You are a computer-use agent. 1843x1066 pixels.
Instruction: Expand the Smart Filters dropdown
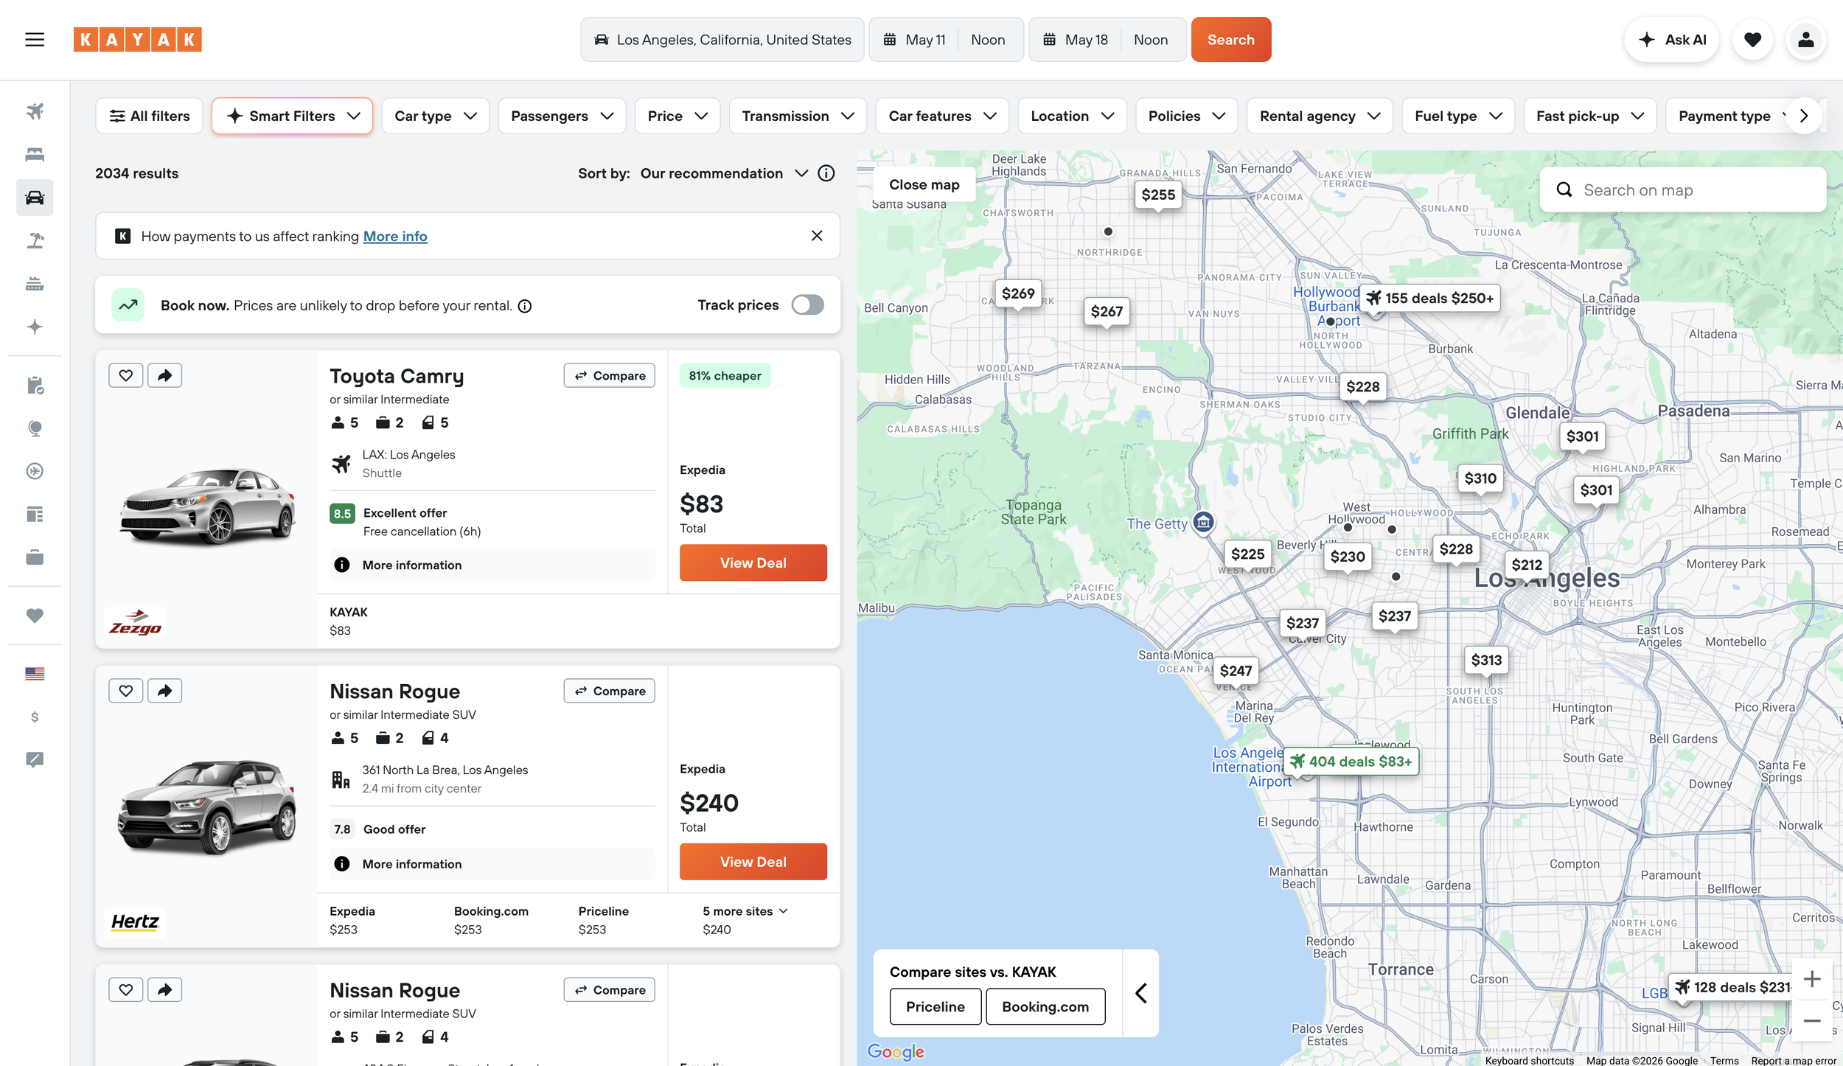click(292, 116)
